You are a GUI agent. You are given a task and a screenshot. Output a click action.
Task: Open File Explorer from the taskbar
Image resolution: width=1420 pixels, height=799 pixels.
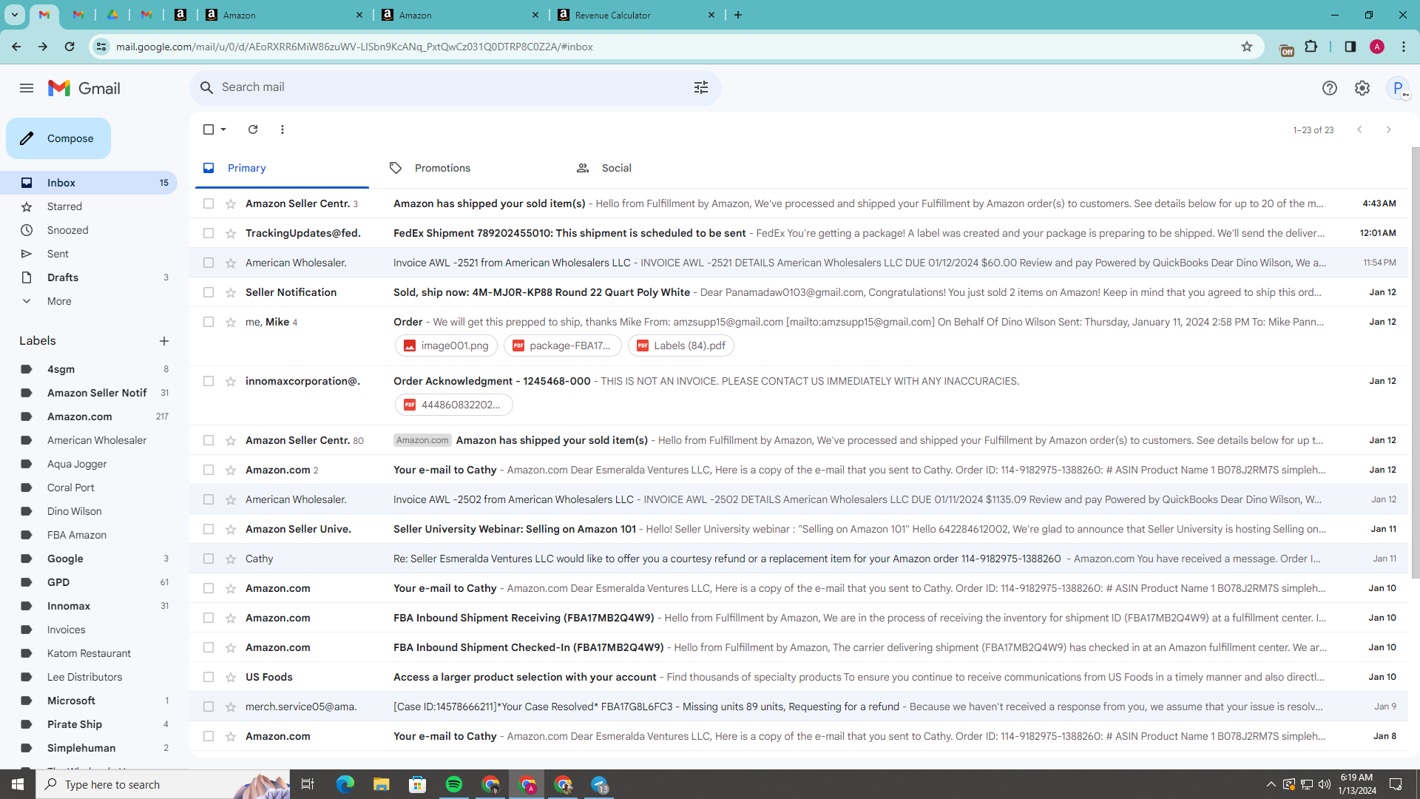(x=382, y=784)
